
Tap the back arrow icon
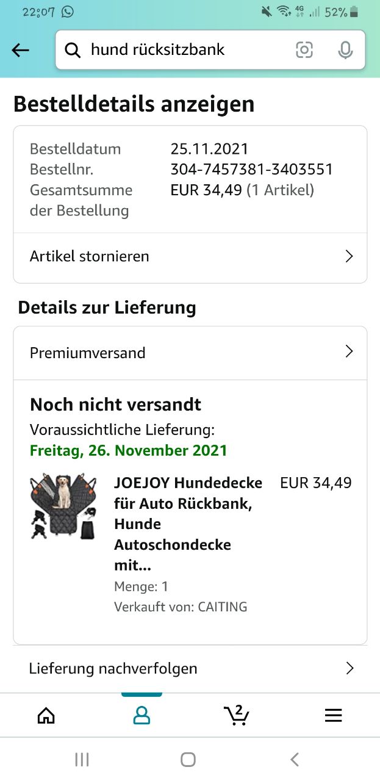21,51
